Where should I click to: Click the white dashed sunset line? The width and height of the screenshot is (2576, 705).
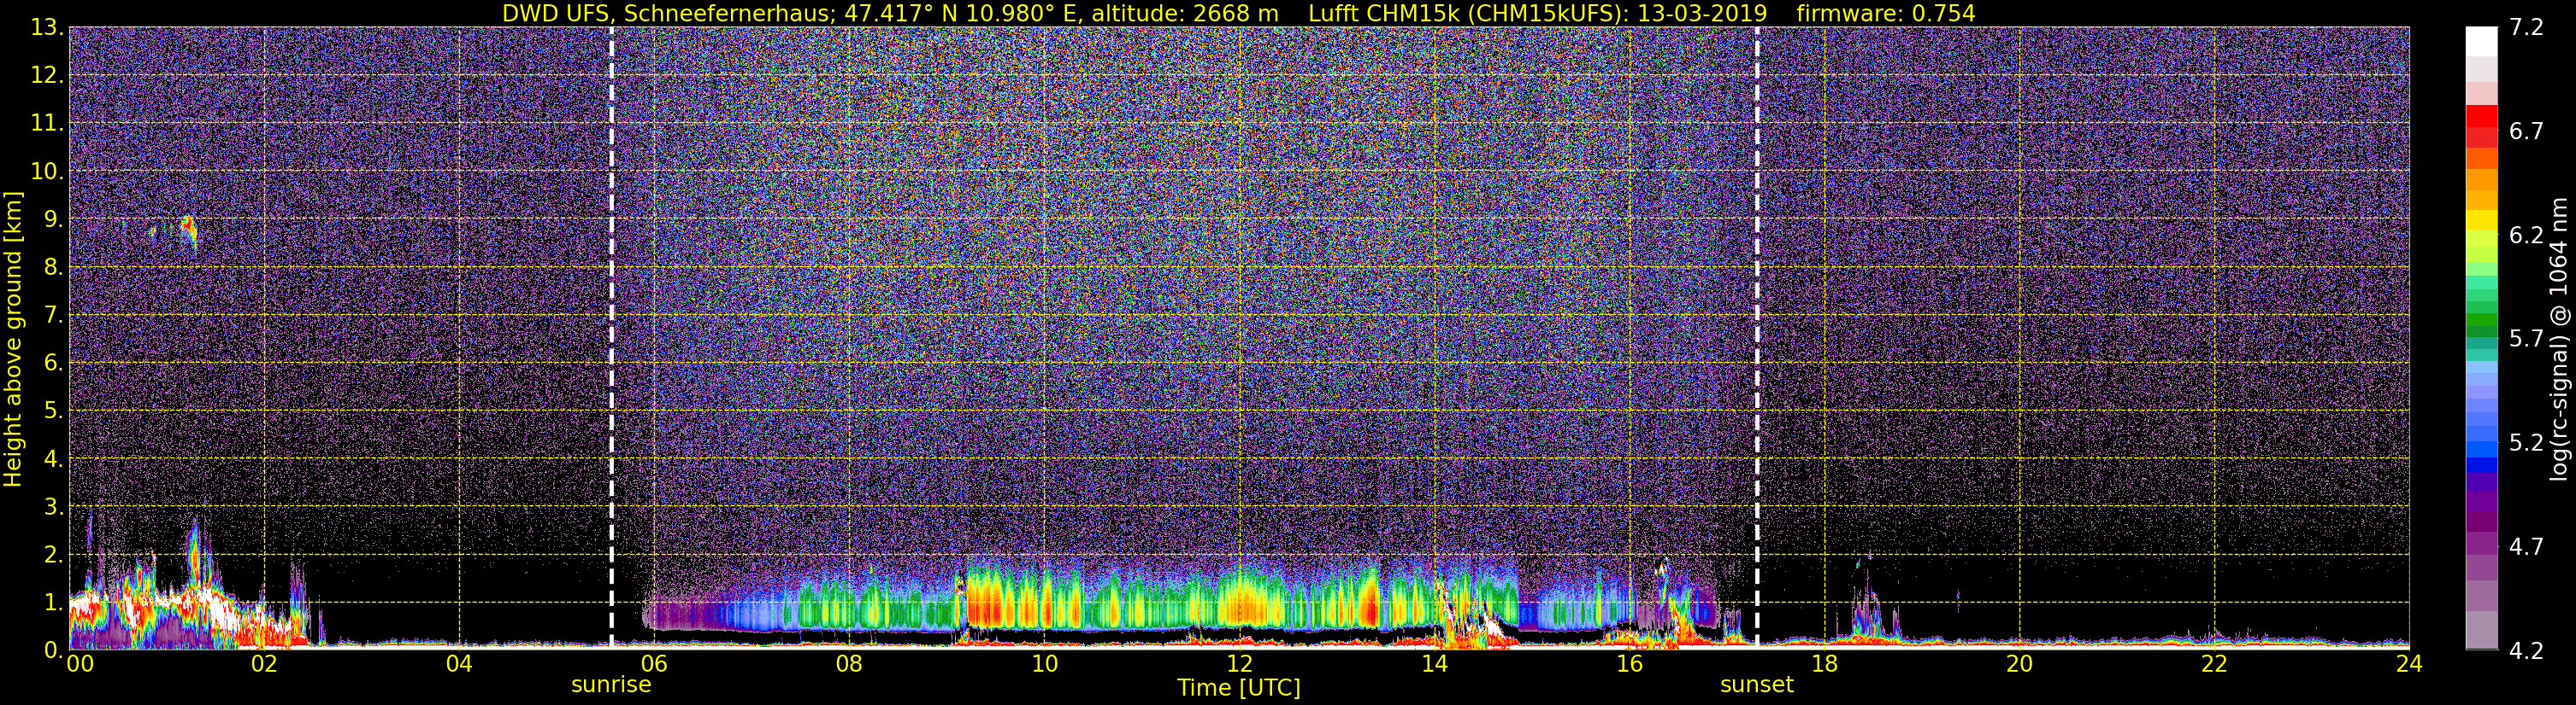coord(1757,337)
